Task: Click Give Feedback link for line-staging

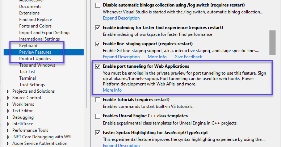Action: point(188,57)
